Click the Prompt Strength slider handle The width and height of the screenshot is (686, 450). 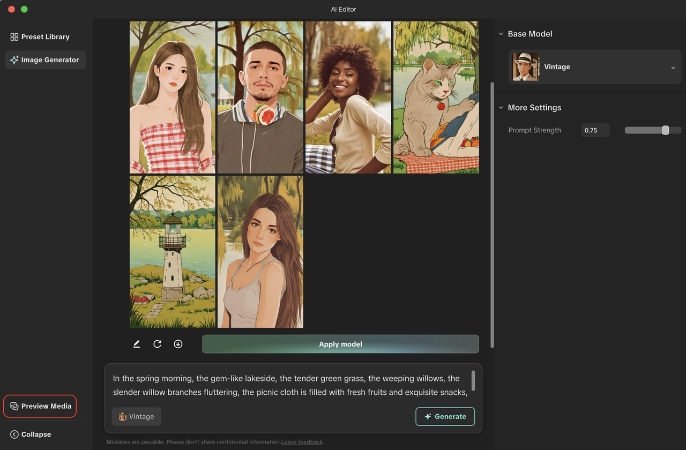pos(665,130)
